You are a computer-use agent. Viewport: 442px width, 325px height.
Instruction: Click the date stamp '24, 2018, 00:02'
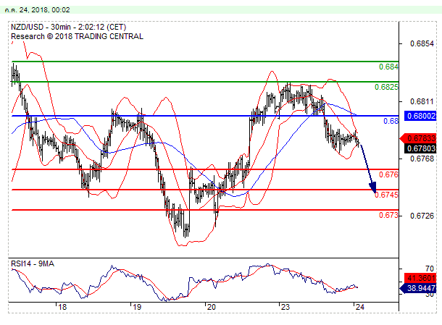44,10
